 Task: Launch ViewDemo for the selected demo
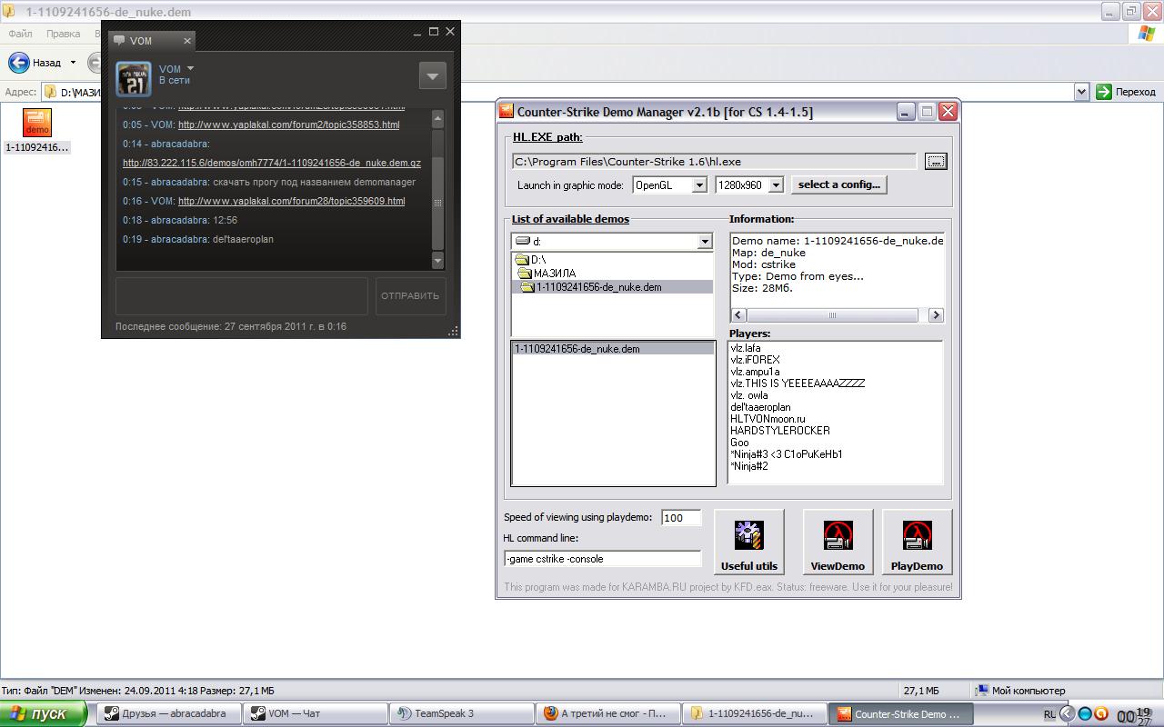[838, 543]
